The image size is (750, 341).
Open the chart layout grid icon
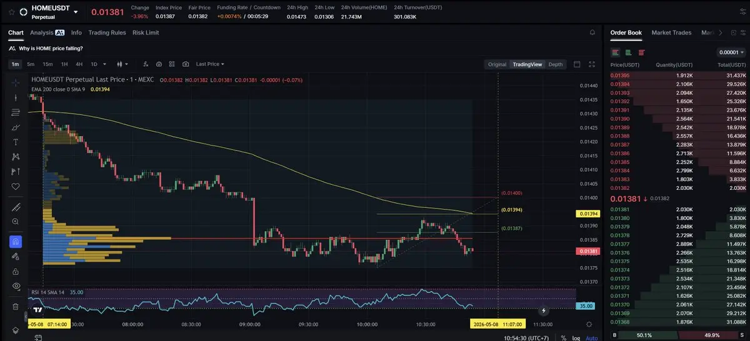pos(172,64)
